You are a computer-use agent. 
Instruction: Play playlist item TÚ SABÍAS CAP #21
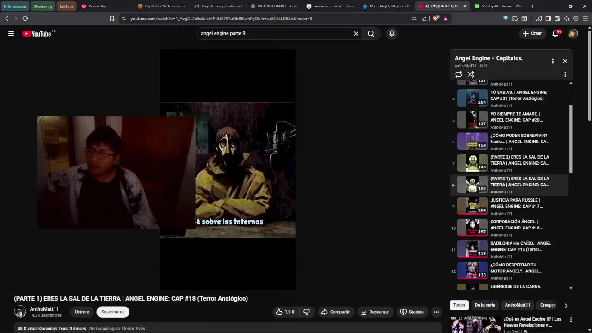click(x=509, y=98)
